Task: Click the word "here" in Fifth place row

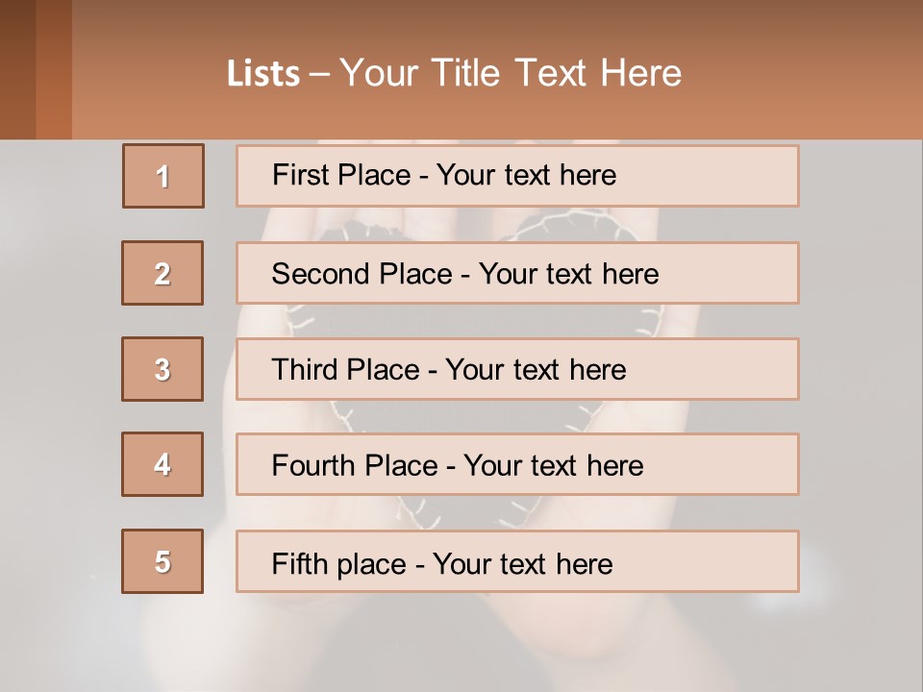Action: coord(584,563)
